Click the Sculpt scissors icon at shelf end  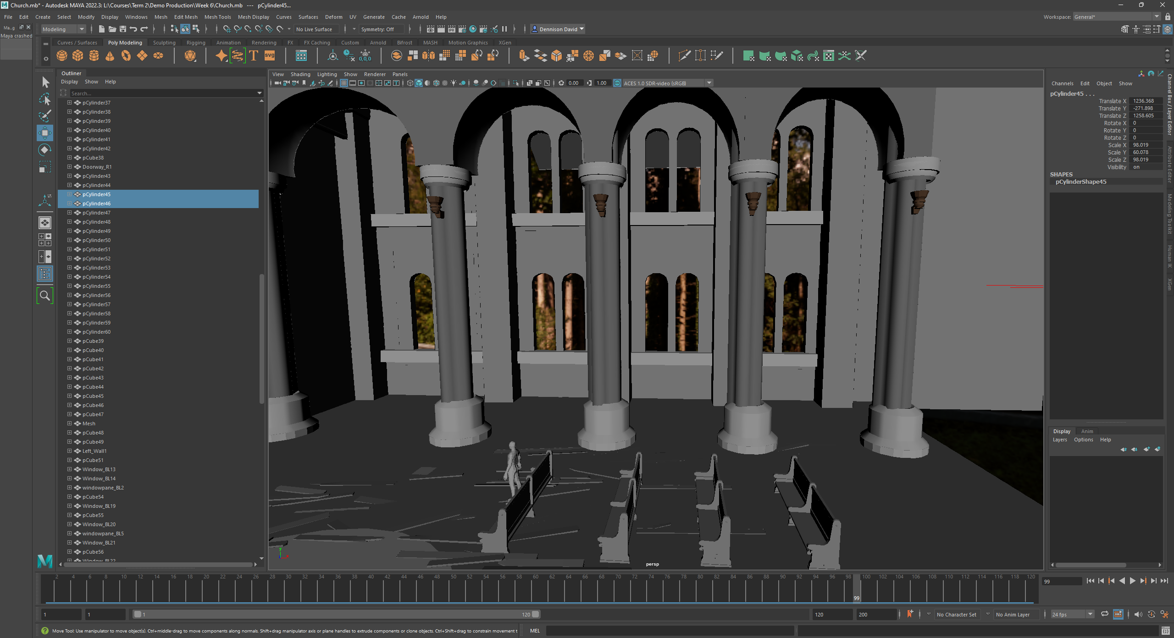click(861, 56)
